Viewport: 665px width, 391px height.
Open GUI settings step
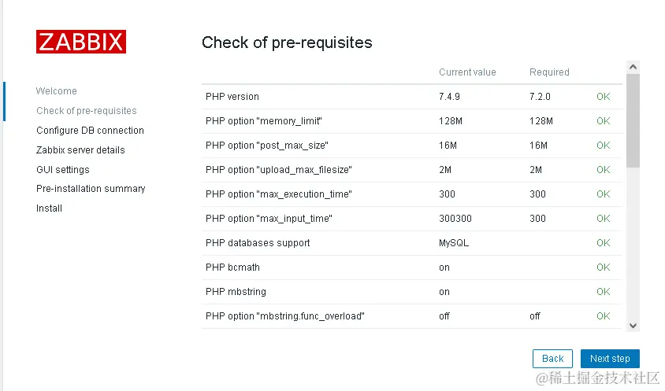pyautogui.click(x=63, y=170)
